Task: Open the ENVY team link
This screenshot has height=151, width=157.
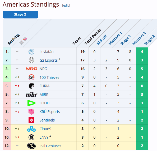Action: (44, 137)
